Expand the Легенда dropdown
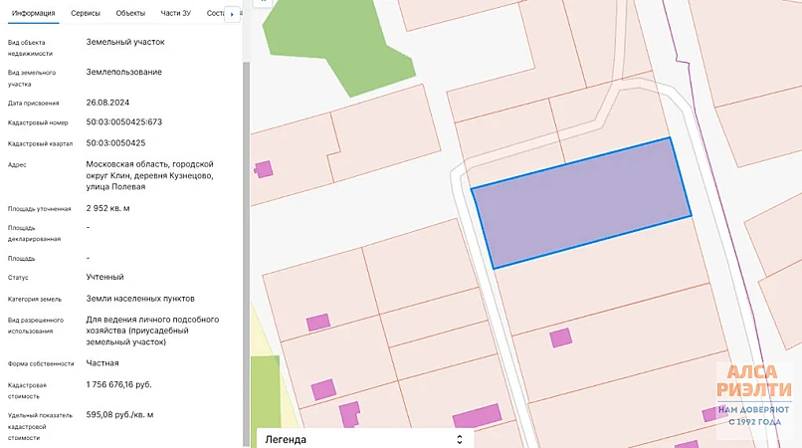Image resolution: width=802 pixels, height=448 pixels. coord(360,438)
